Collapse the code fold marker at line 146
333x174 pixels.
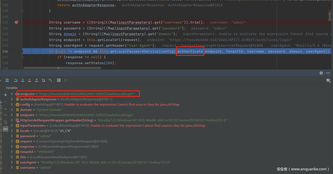[x=22, y=51]
